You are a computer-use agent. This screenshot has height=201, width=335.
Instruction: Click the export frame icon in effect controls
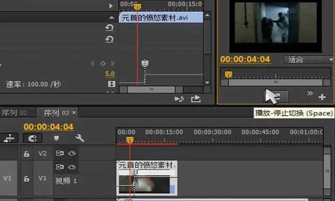tap(196, 99)
